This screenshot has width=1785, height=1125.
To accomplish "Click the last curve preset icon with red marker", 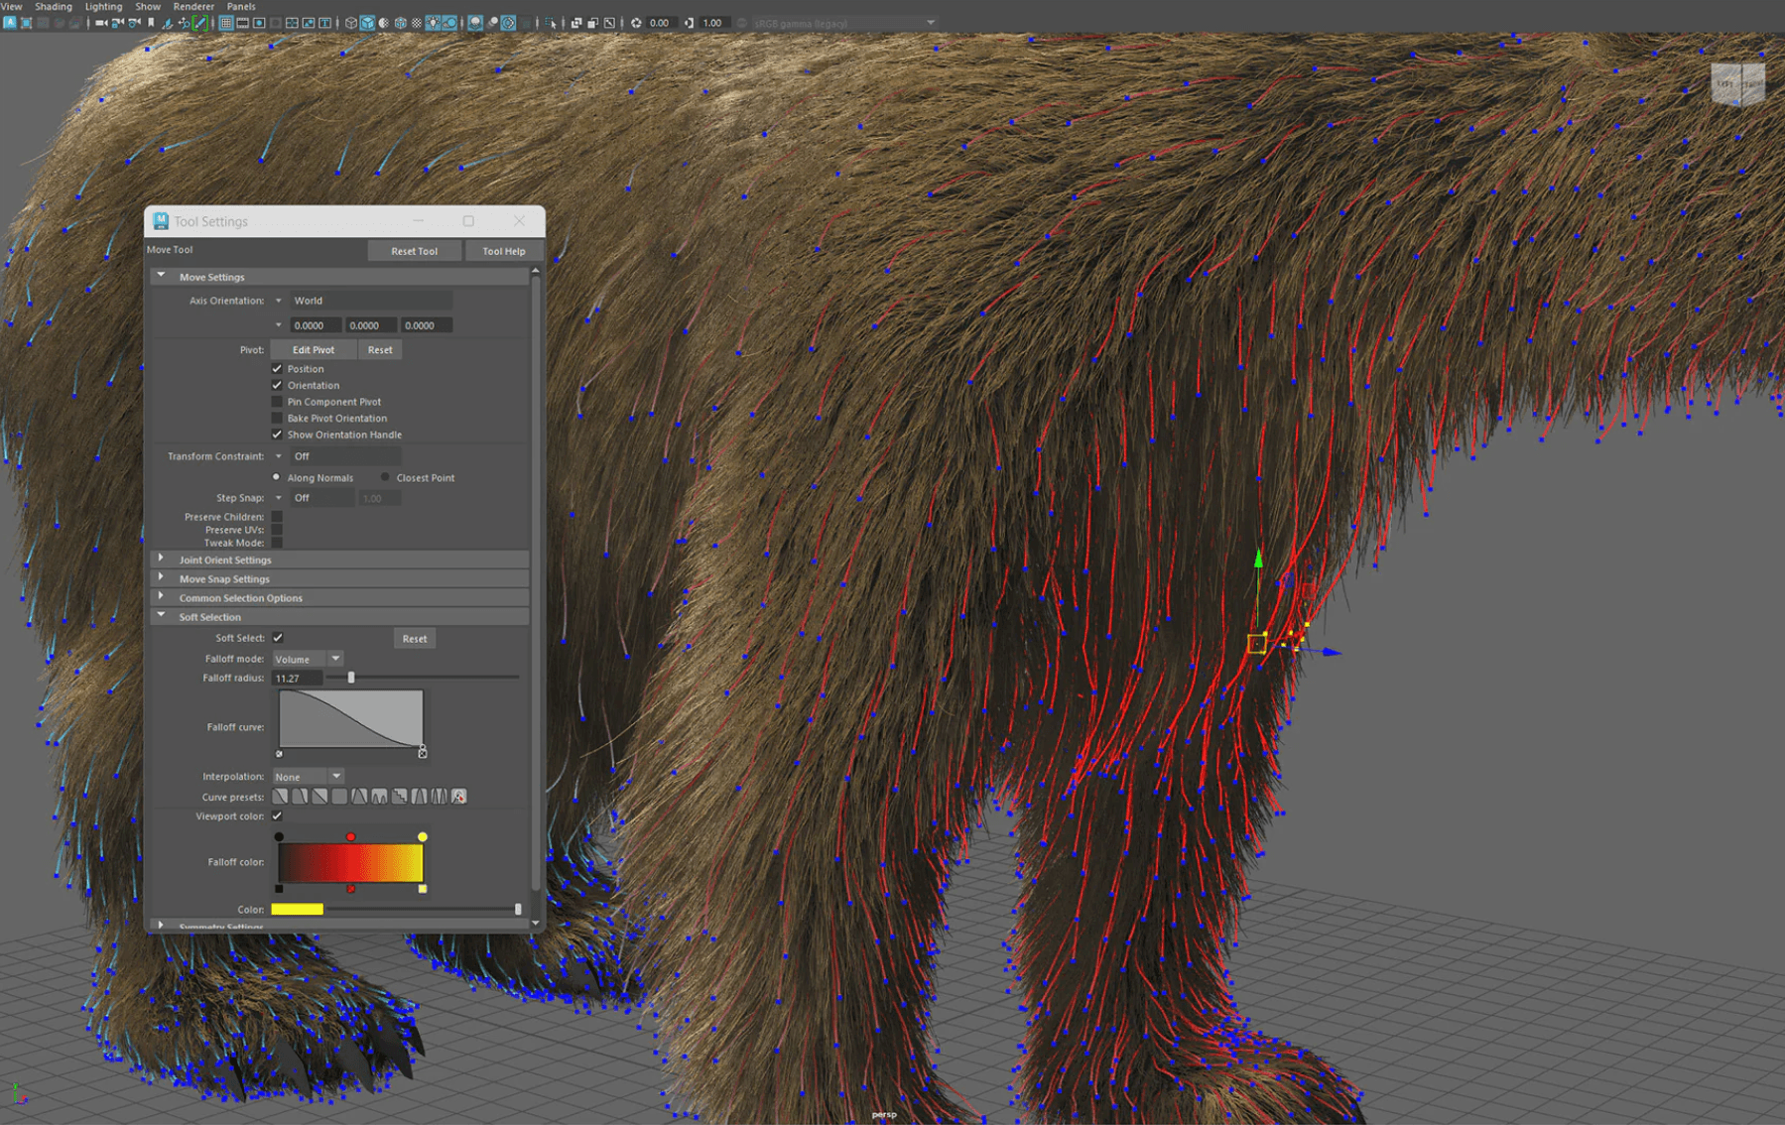I will coord(458,797).
